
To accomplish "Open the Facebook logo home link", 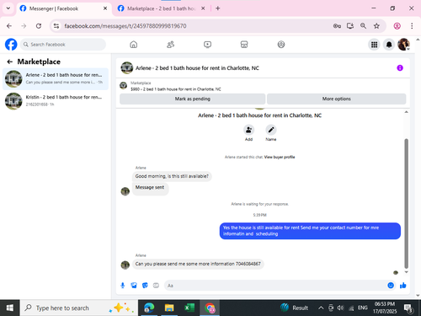I will coord(11,45).
